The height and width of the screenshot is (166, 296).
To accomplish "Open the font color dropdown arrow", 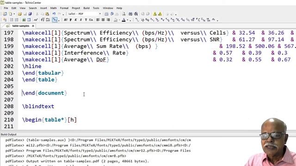I will tap(128, 20).
